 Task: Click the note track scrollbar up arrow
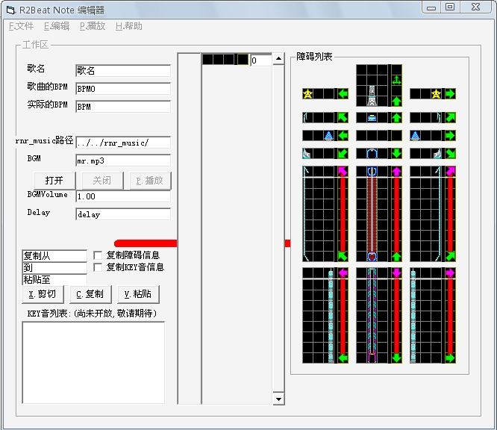[278, 59]
